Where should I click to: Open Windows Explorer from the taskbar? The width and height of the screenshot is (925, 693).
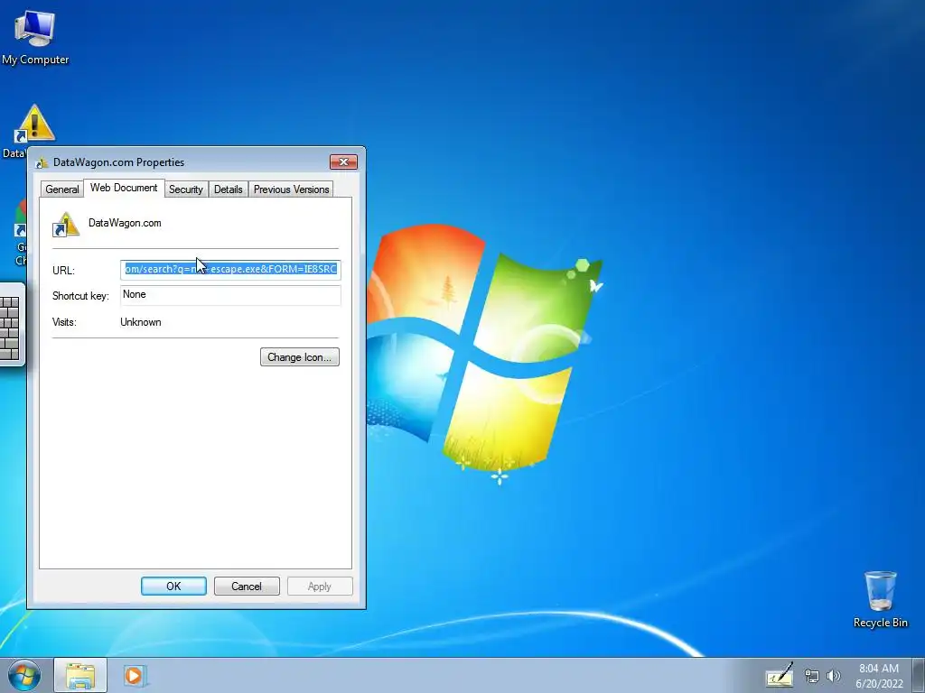pyautogui.click(x=80, y=675)
